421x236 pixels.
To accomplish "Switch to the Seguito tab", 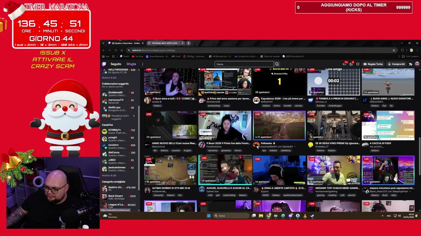I will [x=116, y=64].
